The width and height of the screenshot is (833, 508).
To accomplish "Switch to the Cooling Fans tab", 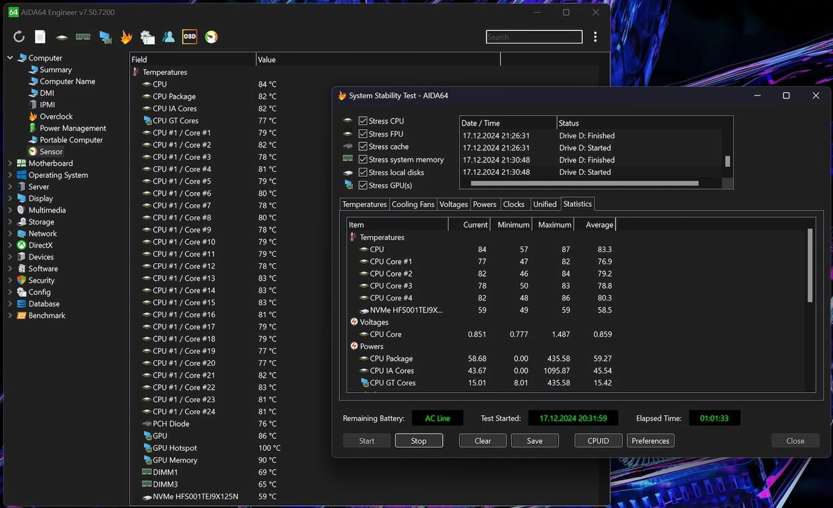I will pos(413,204).
